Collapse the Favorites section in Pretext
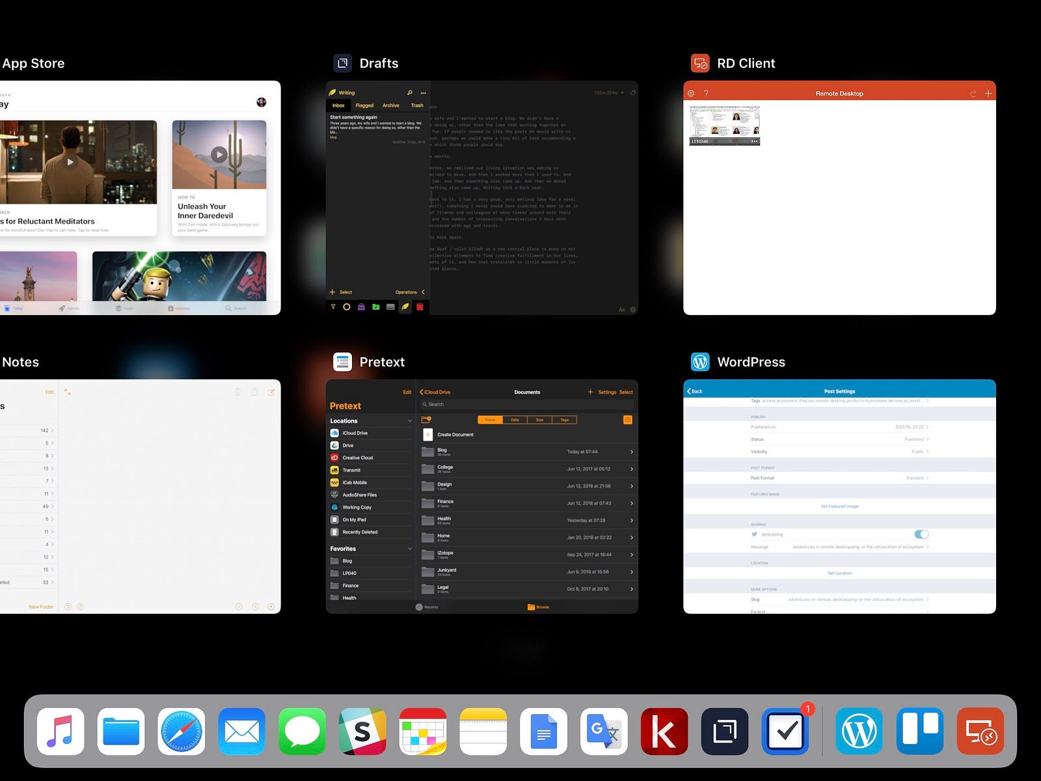 410,549
